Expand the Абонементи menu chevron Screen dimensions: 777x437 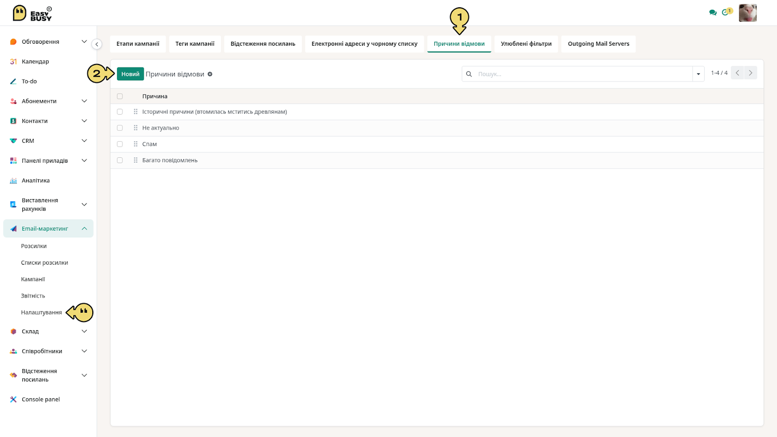[x=84, y=101]
